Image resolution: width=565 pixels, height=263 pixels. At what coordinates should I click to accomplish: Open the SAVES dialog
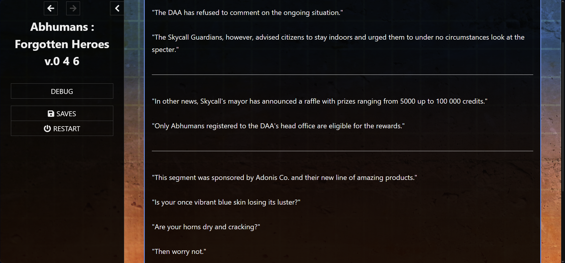(x=62, y=113)
